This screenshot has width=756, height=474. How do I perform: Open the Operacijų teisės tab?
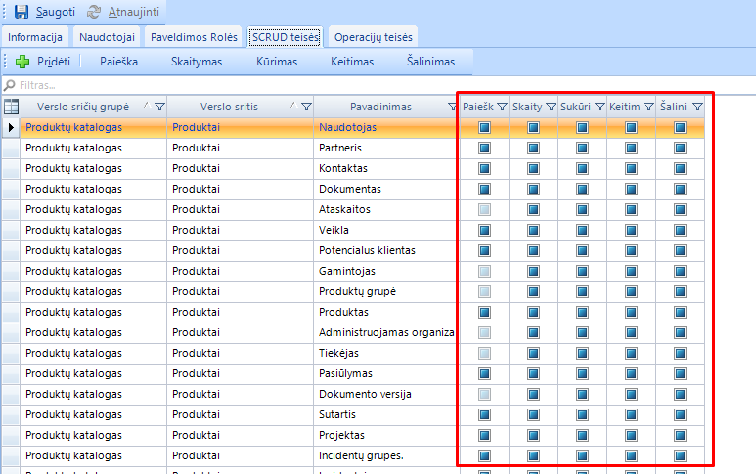click(x=374, y=37)
